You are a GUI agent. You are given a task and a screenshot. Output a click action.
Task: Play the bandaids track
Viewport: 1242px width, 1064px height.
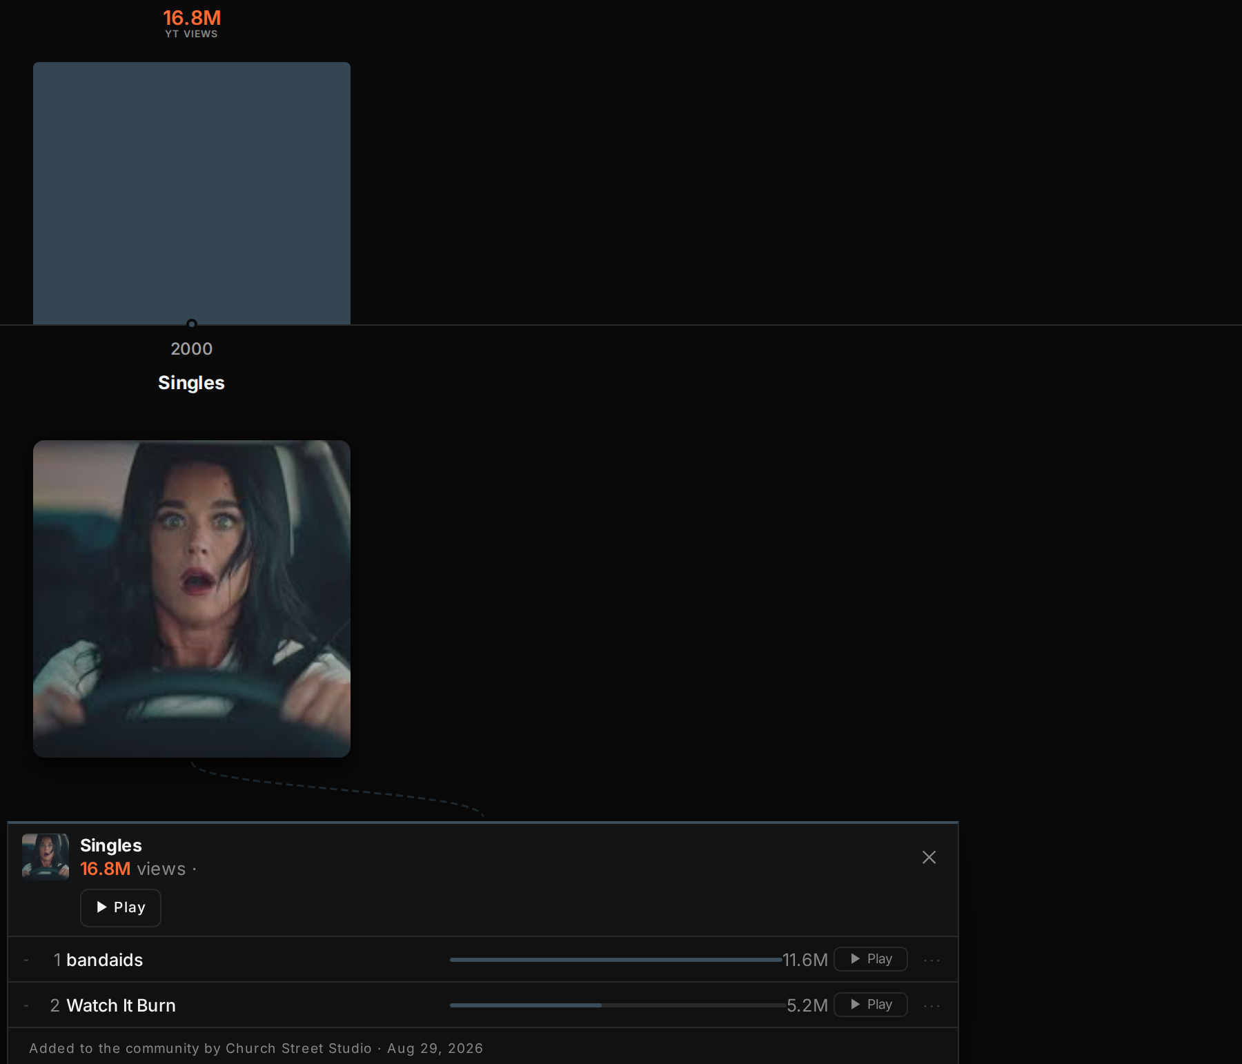tap(870, 959)
